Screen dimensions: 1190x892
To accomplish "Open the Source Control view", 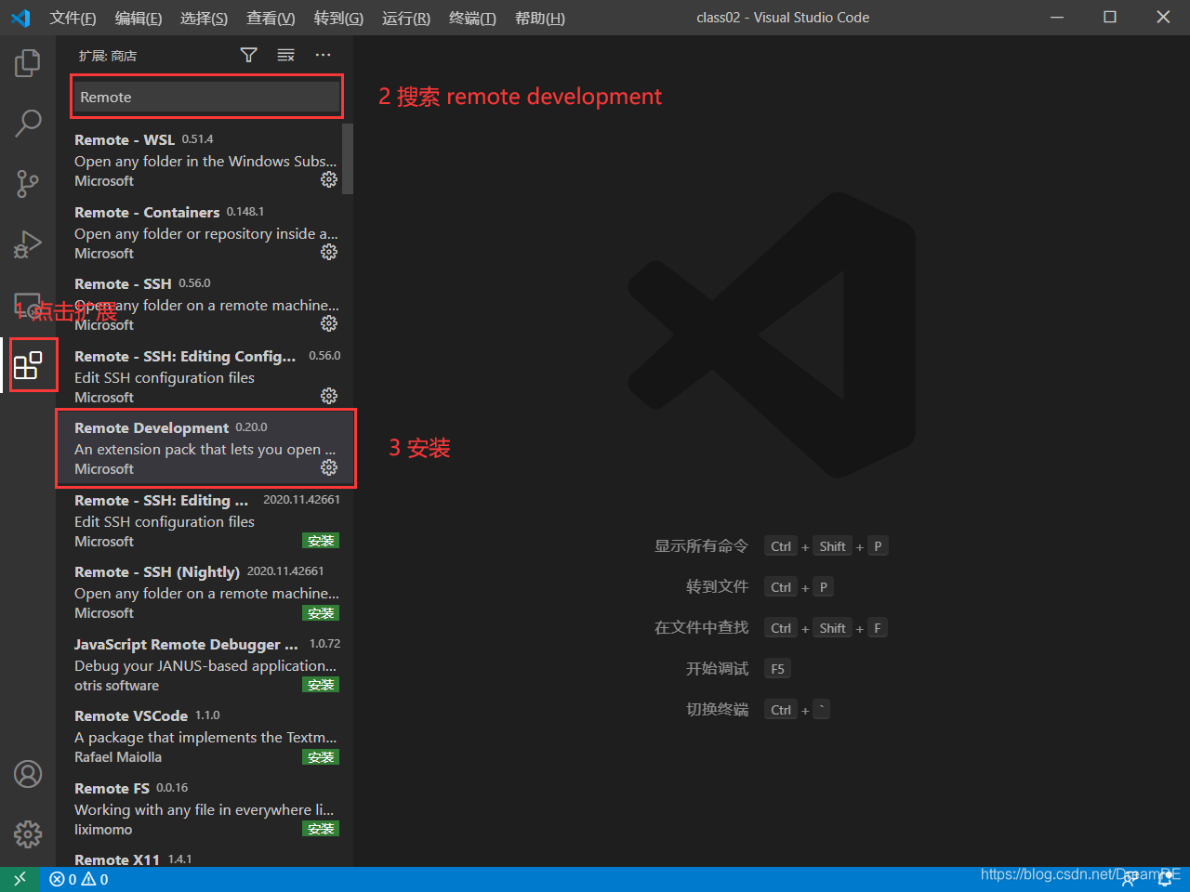I will [27, 183].
